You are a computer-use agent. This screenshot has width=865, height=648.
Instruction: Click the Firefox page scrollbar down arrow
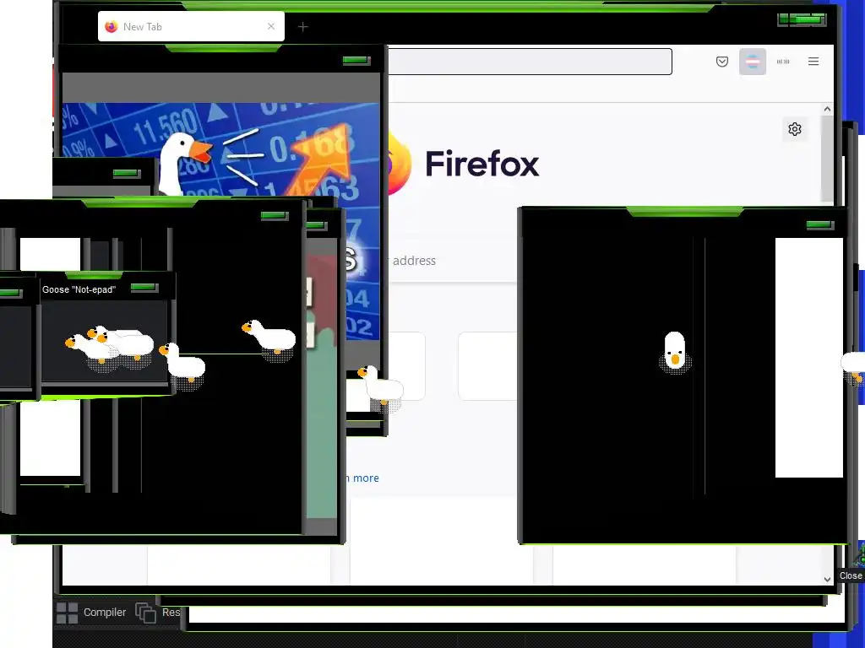(827, 579)
